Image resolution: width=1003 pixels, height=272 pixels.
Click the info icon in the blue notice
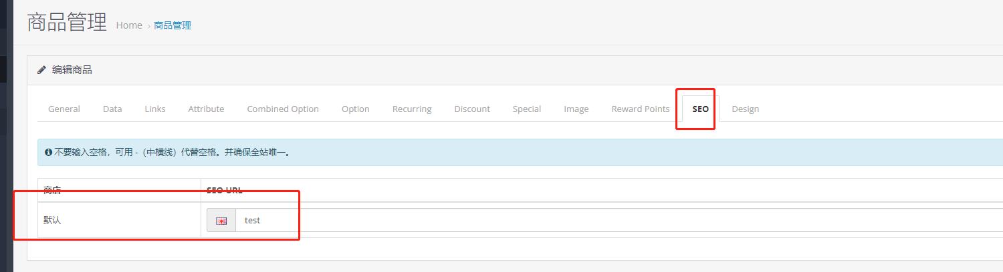pyautogui.click(x=48, y=153)
